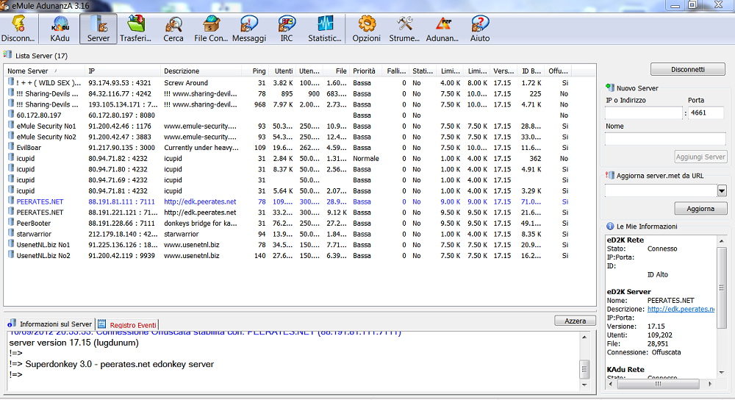Click IP 93.174.93.53 : 4321 cell
Viewport: 735px width, 400px height.
(120, 83)
